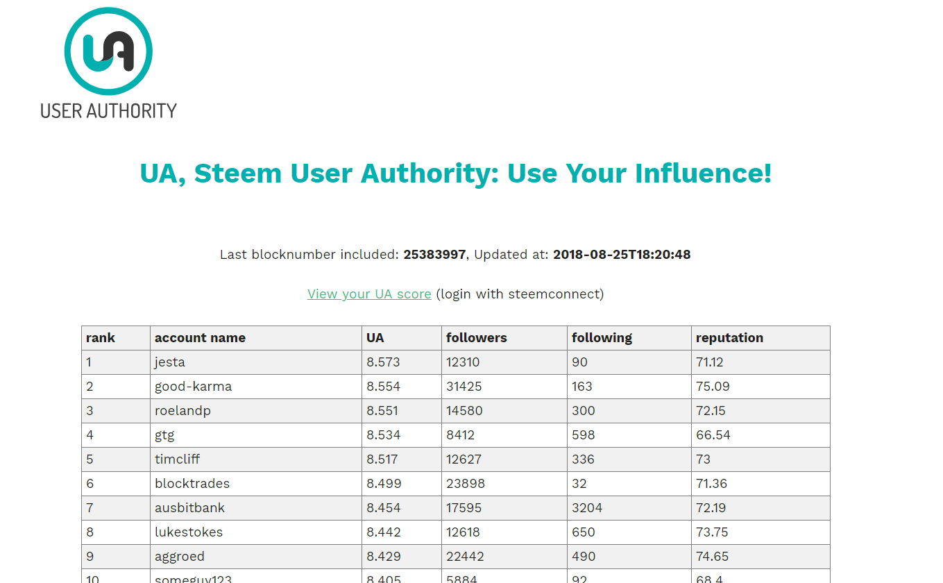Screen dimensions: 943x583
Task: Click rank number 4 in gtg row
Action: point(90,435)
